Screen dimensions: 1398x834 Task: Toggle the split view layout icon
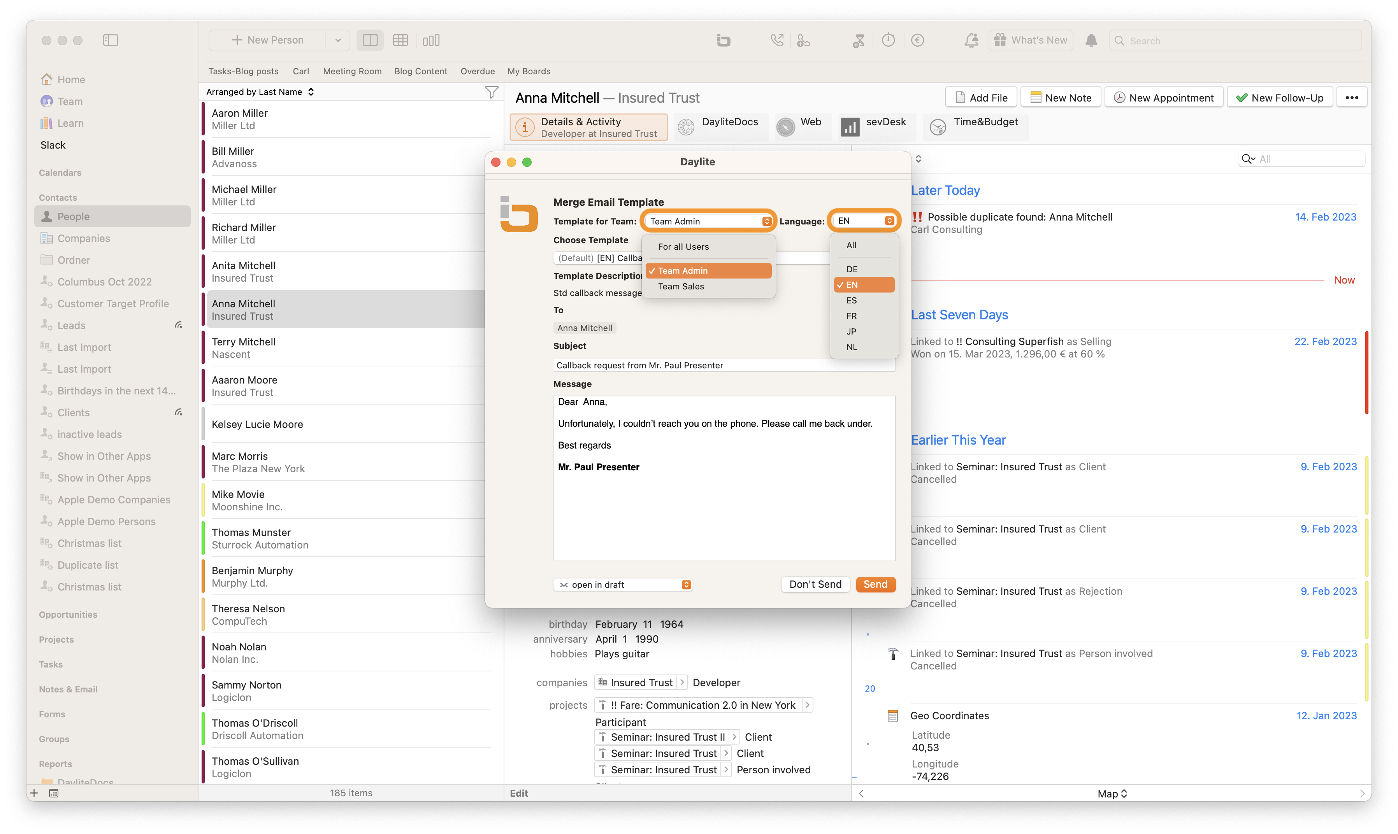tap(369, 40)
